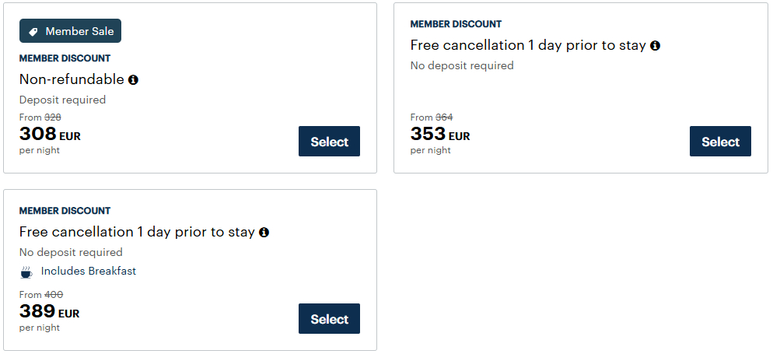Screen dimensions: 773x354
Task: Click the breakfast coffee cup icon
Action: coord(26,272)
